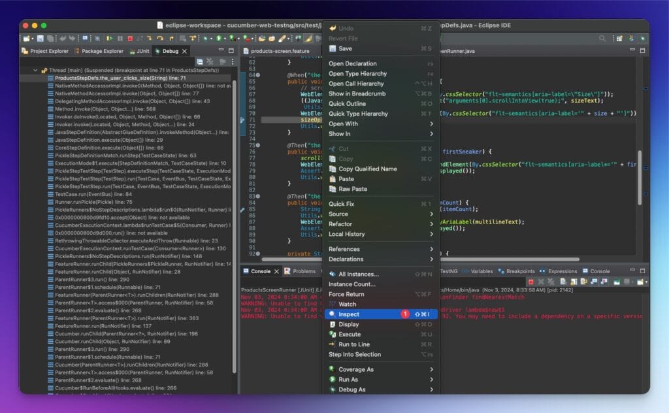
Task: Open the Package Explorer tab
Action: point(99,51)
